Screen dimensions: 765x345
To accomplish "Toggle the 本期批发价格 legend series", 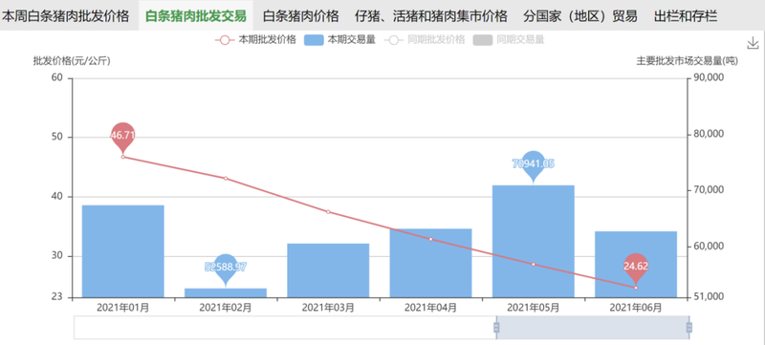I will click(x=255, y=40).
